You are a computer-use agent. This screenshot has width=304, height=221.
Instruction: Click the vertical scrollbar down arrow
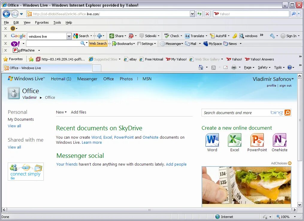[x=300, y=205]
